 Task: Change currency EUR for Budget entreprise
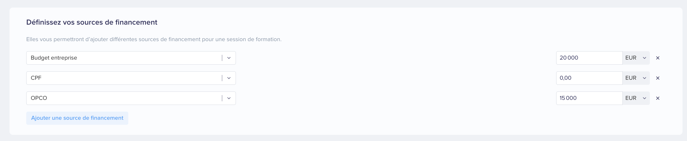point(636,58)
